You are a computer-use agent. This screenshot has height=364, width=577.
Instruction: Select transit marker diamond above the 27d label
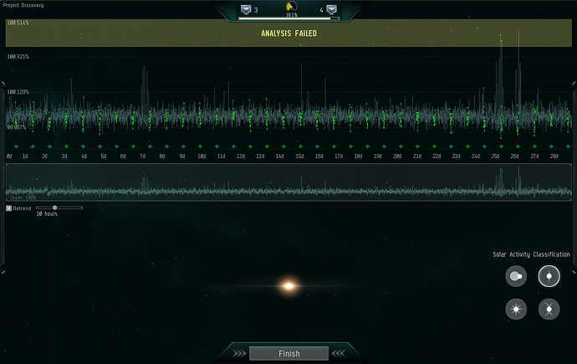coord(534,146)
